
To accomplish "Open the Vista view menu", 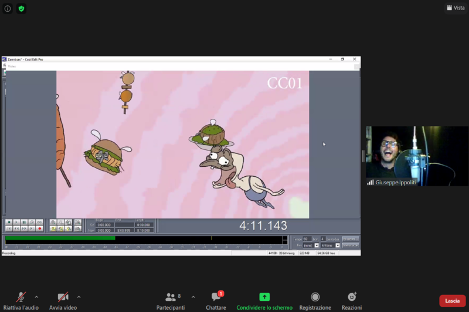I will [456, 8].
